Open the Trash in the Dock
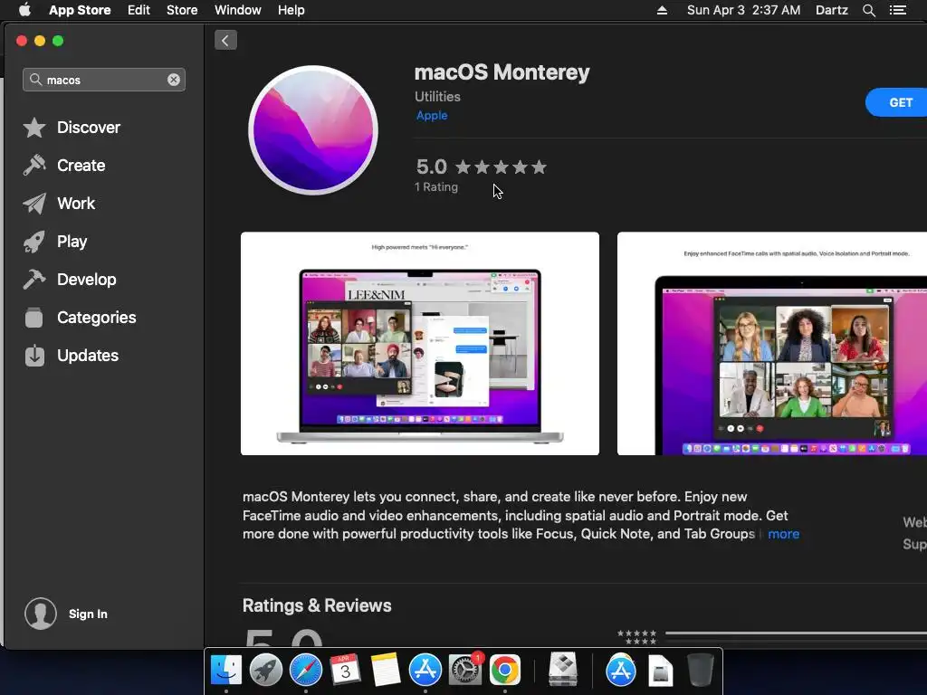 click(701, 669)
